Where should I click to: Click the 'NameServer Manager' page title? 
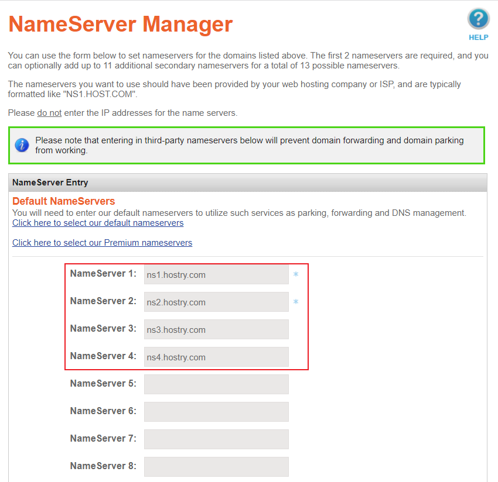(x=120, y=24)
